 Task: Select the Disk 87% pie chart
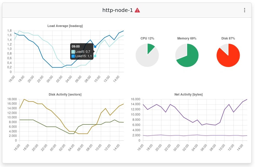click(x=228, y=55)
